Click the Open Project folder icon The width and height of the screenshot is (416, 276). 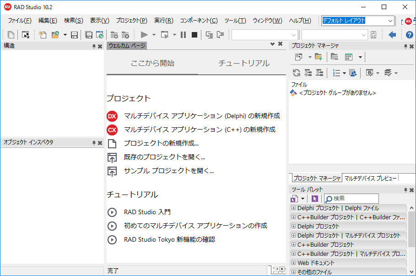[x=55, y=35]
